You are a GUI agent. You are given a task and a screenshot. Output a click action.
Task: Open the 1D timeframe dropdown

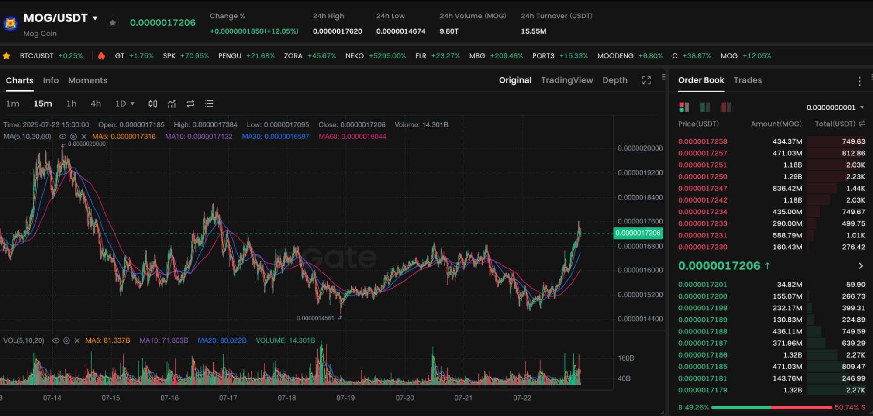(x=125, y=103)
